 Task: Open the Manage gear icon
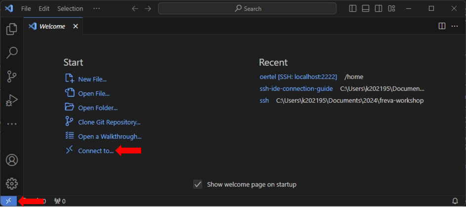(12, 184)
